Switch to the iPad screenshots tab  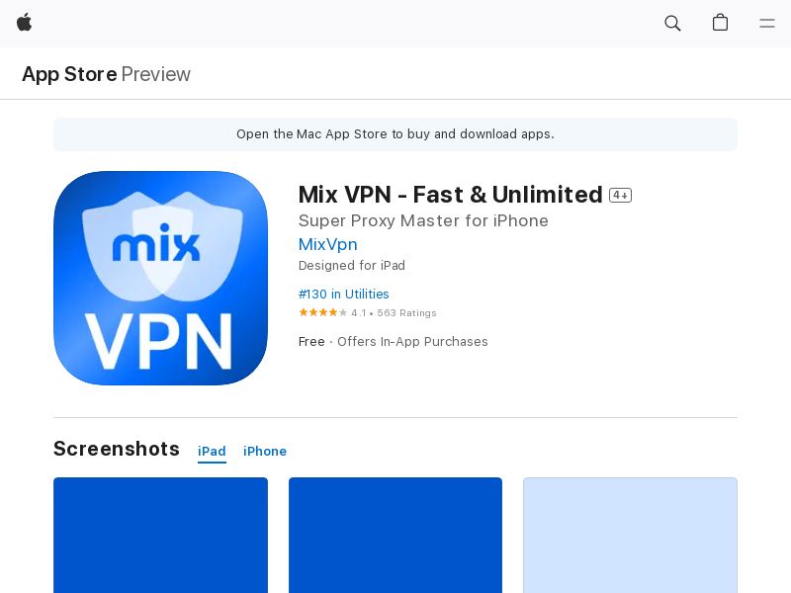click(212, 451)
